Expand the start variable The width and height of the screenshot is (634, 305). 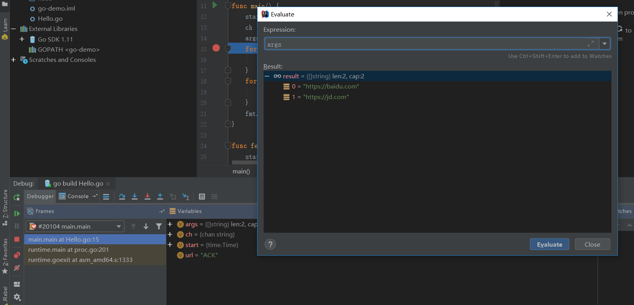[x=170, y=245]
